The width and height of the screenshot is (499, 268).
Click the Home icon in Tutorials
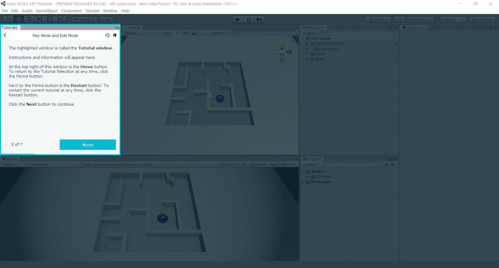pyautogui.click(x=115, y=35)
